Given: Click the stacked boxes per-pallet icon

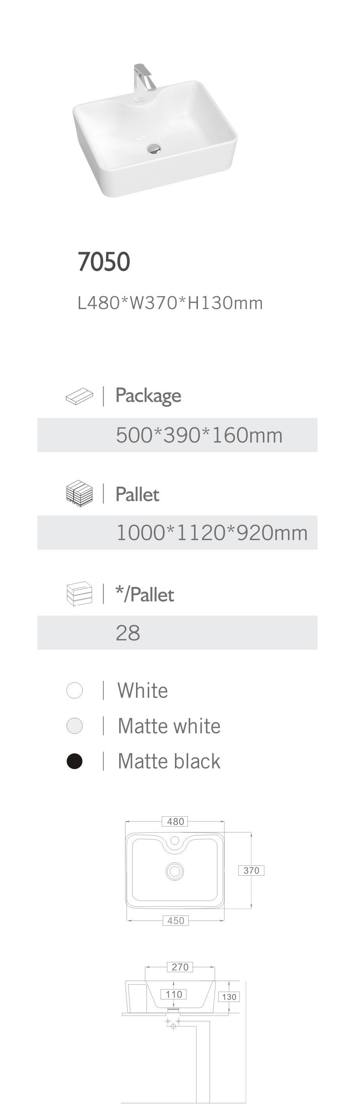Looking at the screenshot, I should [x=79, y=594].
